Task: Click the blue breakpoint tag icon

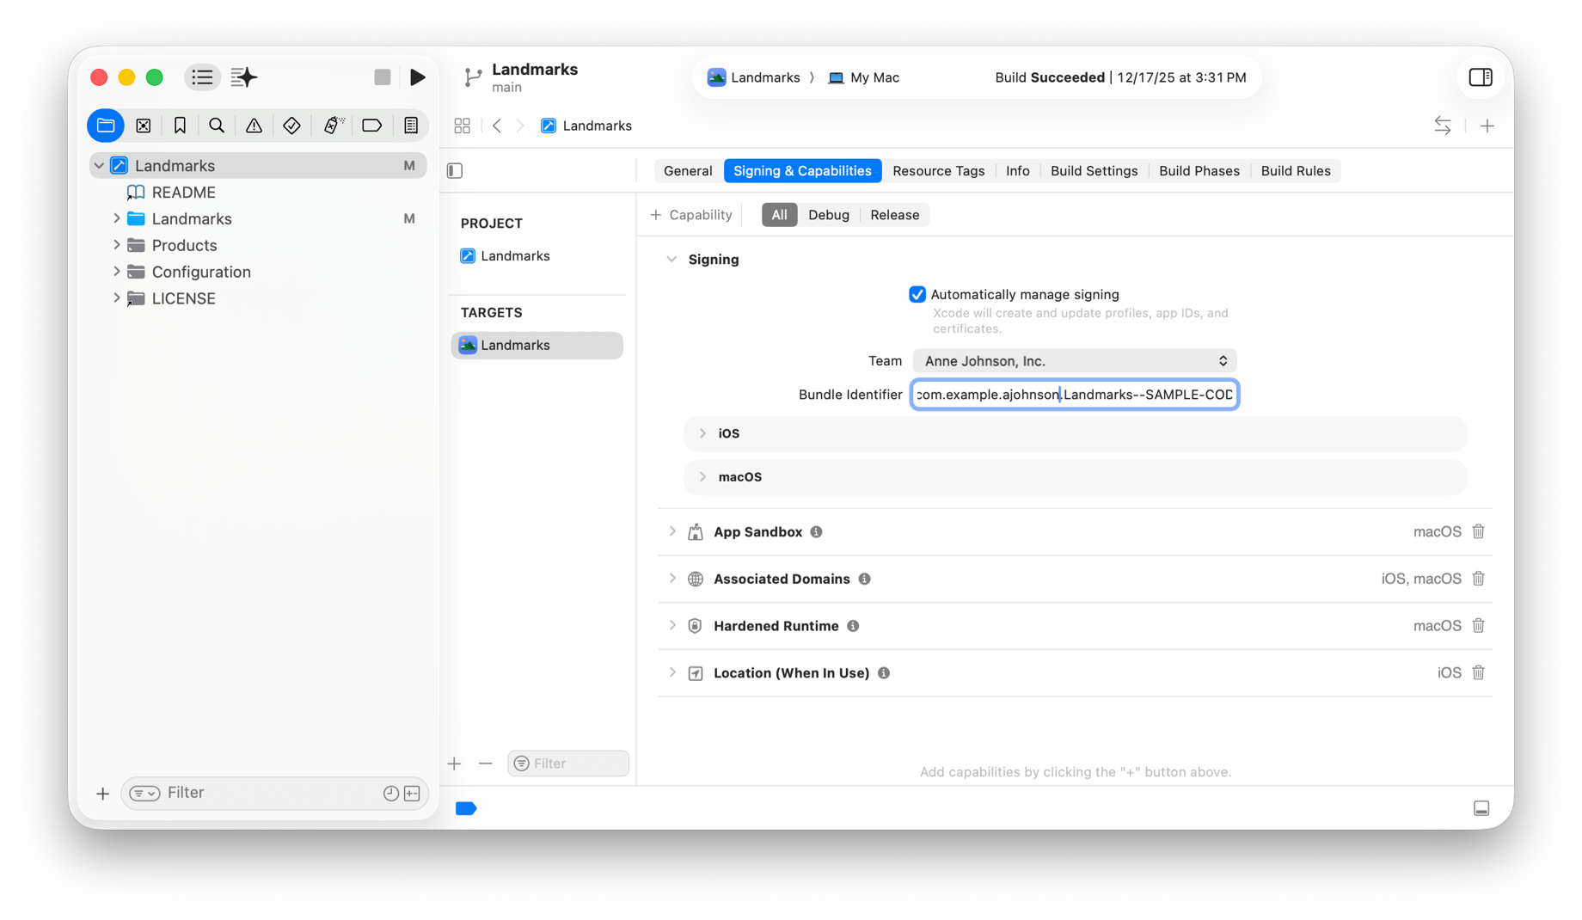Action: coord(466,808)
